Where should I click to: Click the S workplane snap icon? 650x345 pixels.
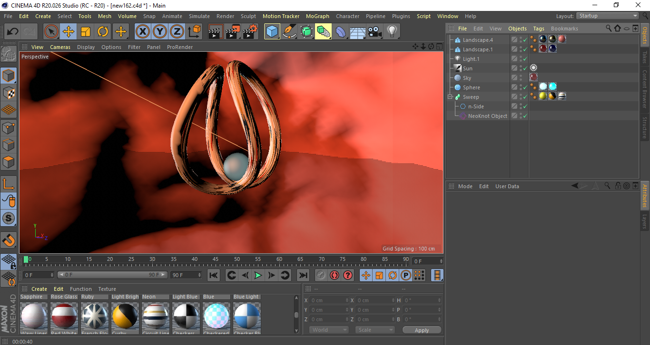click(9, 219)
